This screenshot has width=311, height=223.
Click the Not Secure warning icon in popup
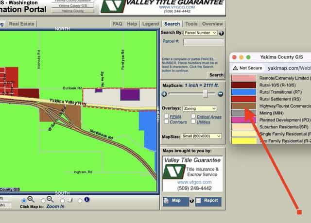pyautogui.click(x=235, y=68)
